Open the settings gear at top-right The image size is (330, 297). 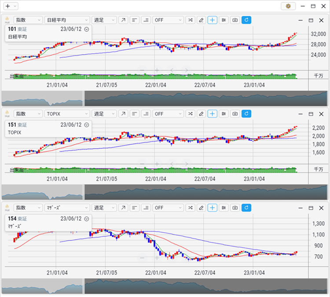(x=288, y=6)
